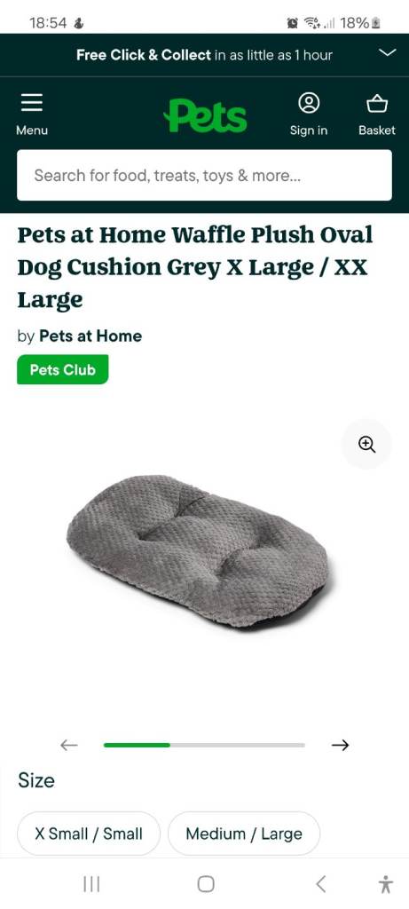This screenshot has height=909, width=409.
Task: Select Medium / Large size option
Action: pyautogui.click(x=244, y=834)
